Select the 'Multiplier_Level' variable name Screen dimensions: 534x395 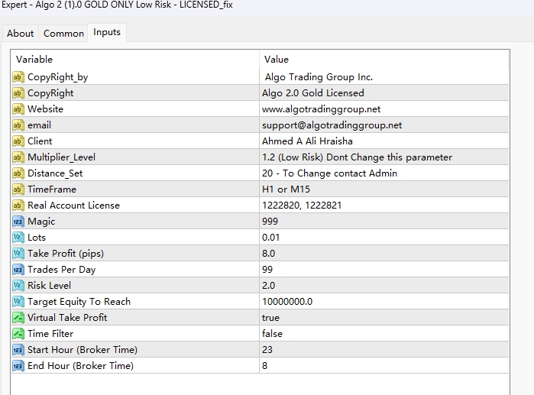click(x=61, y=157)
